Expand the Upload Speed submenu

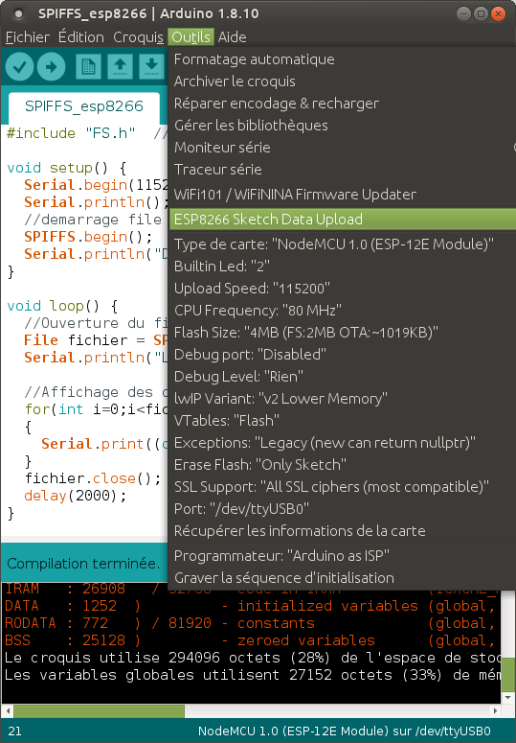[342, 289]
